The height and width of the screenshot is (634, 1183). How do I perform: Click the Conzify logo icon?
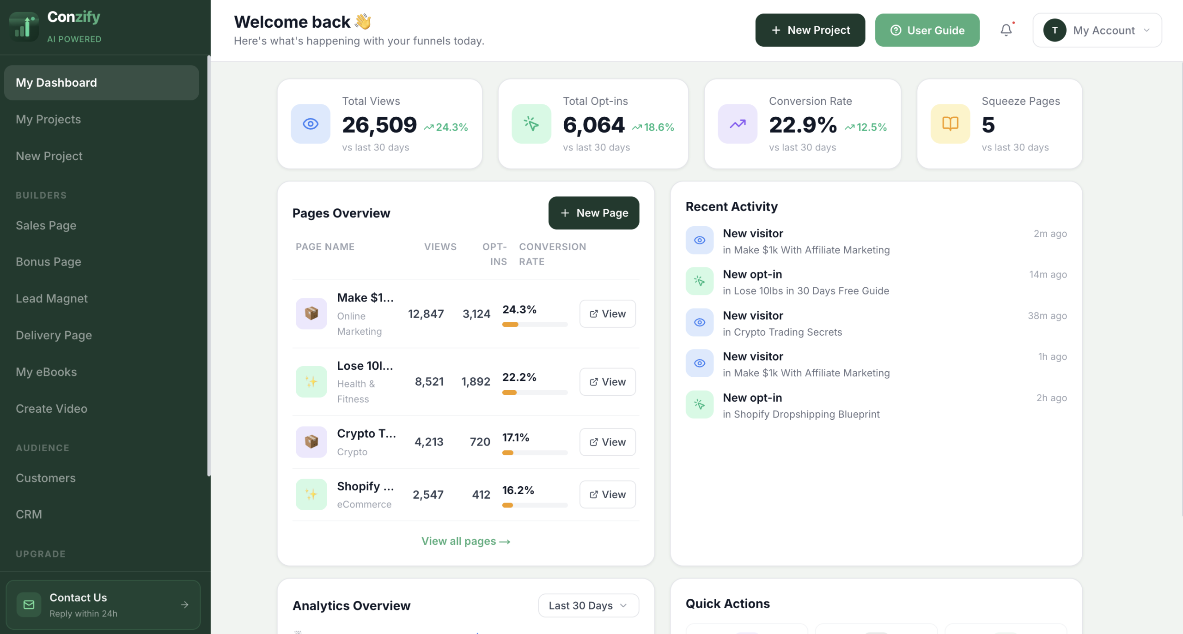[x=24, y=27]
